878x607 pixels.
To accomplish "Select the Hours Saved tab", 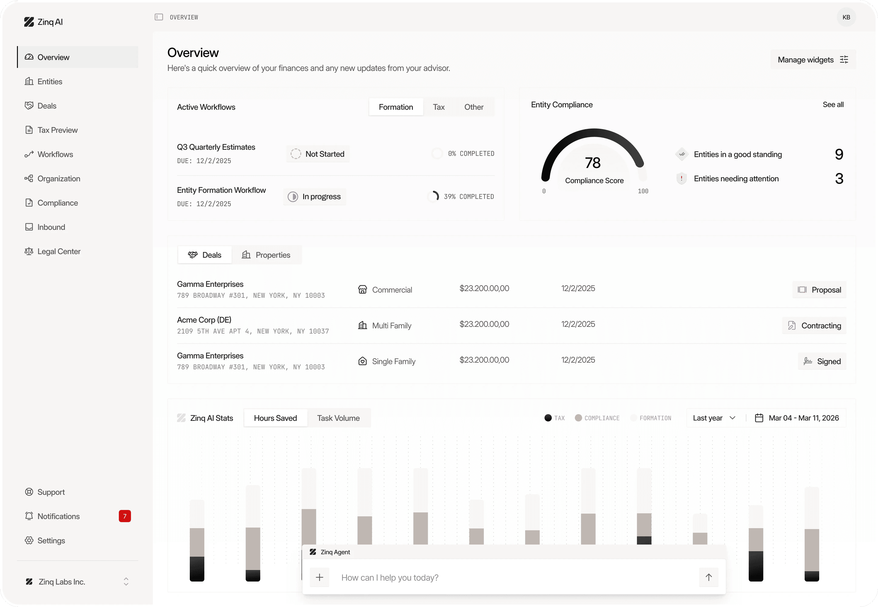I will pos(275,418).
